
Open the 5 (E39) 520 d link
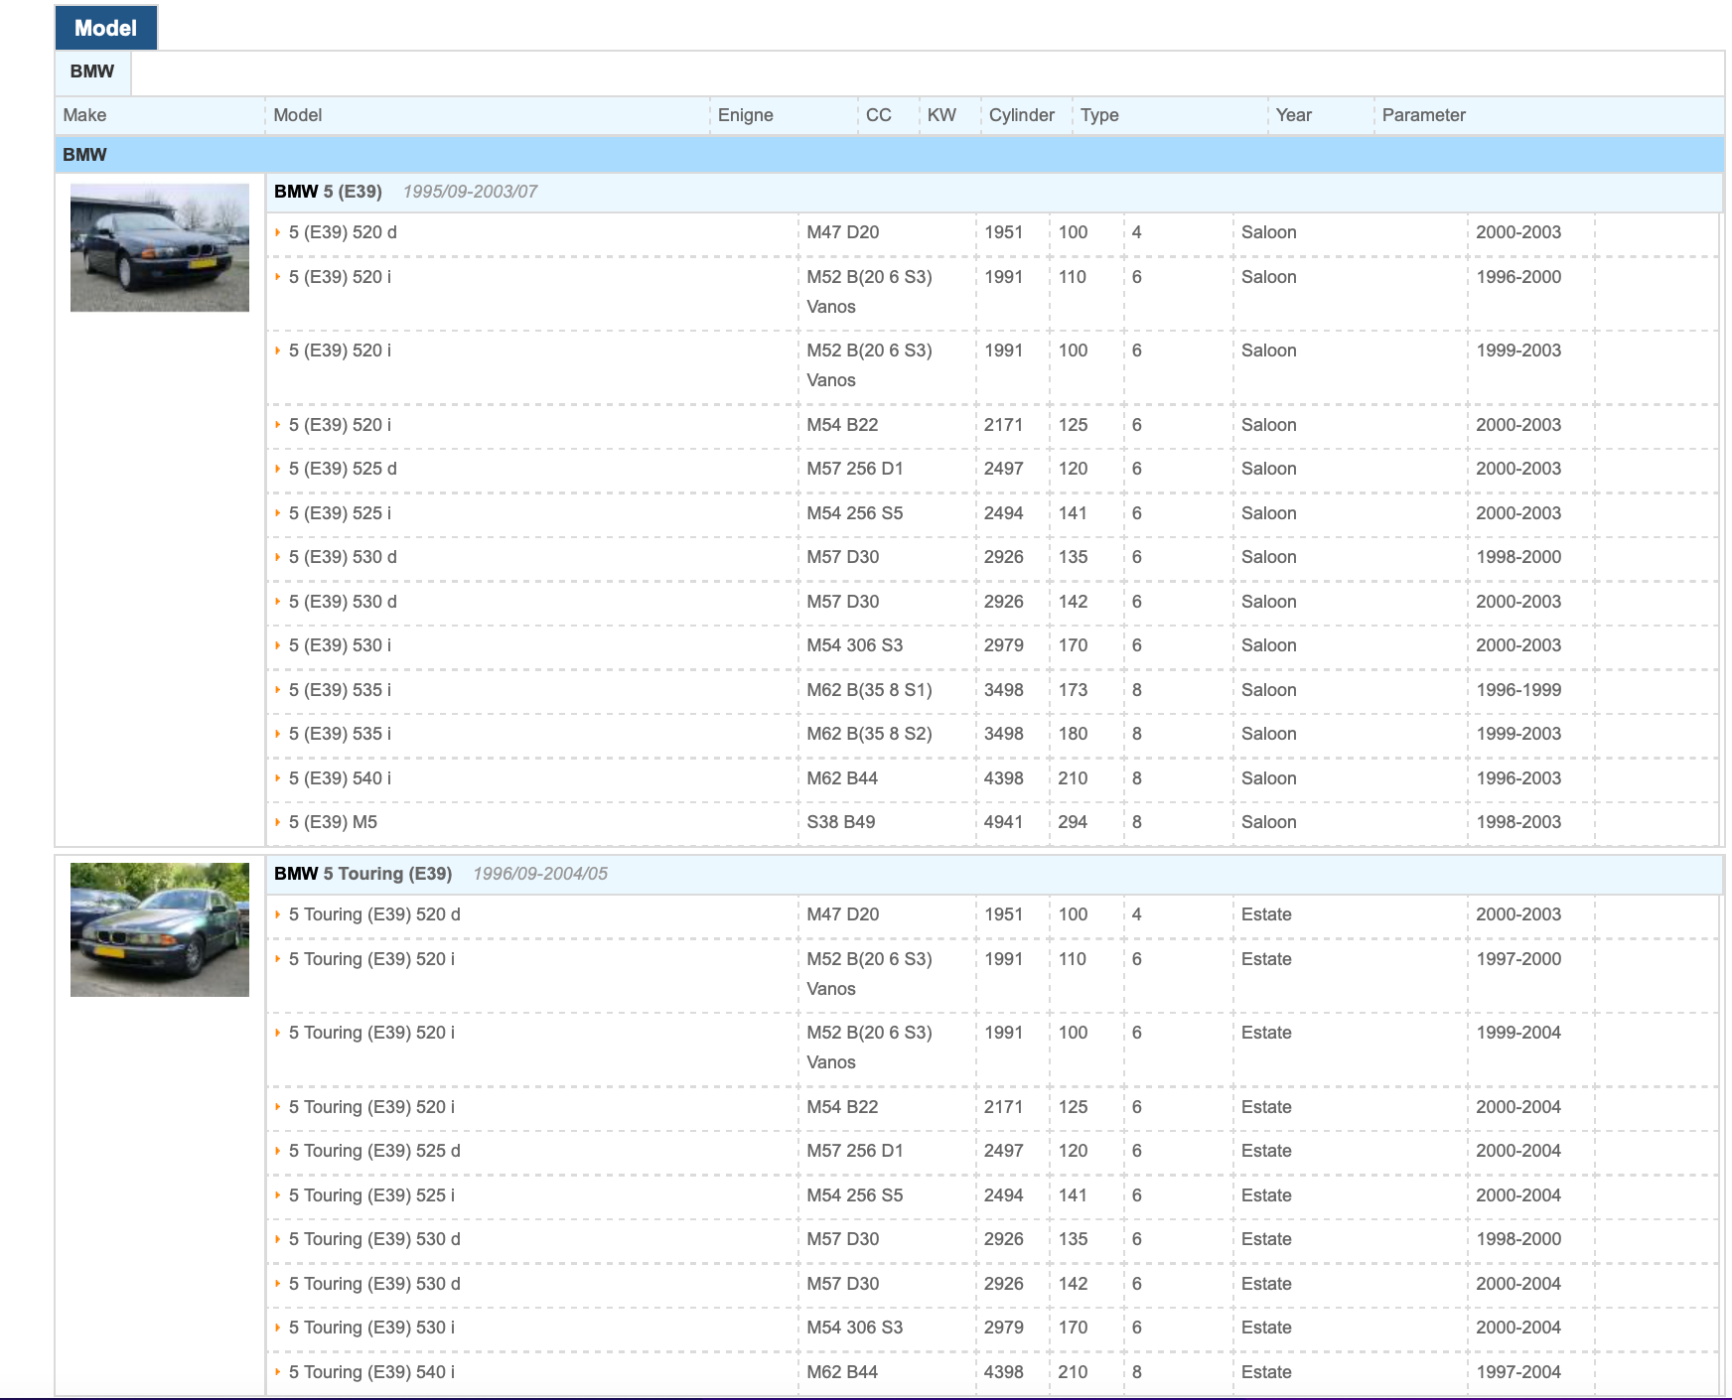(x=343, y=232)
